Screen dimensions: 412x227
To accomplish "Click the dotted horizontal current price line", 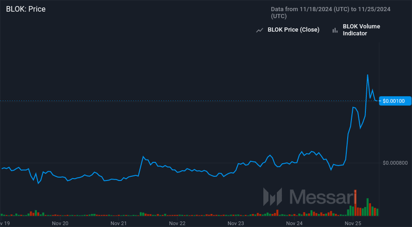I will [186, 100].
